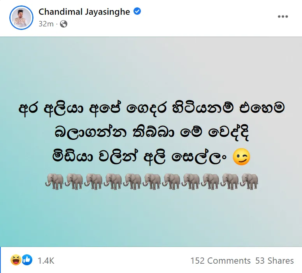Viewport: 302px width, 273px height.
Task: Click the first line of Sinhala post text
Action: (151, 108)
